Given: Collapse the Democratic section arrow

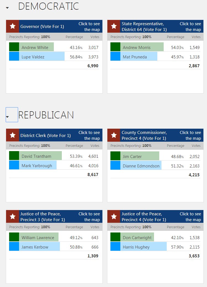Looking at the screenshot, I should coord(7,8).
